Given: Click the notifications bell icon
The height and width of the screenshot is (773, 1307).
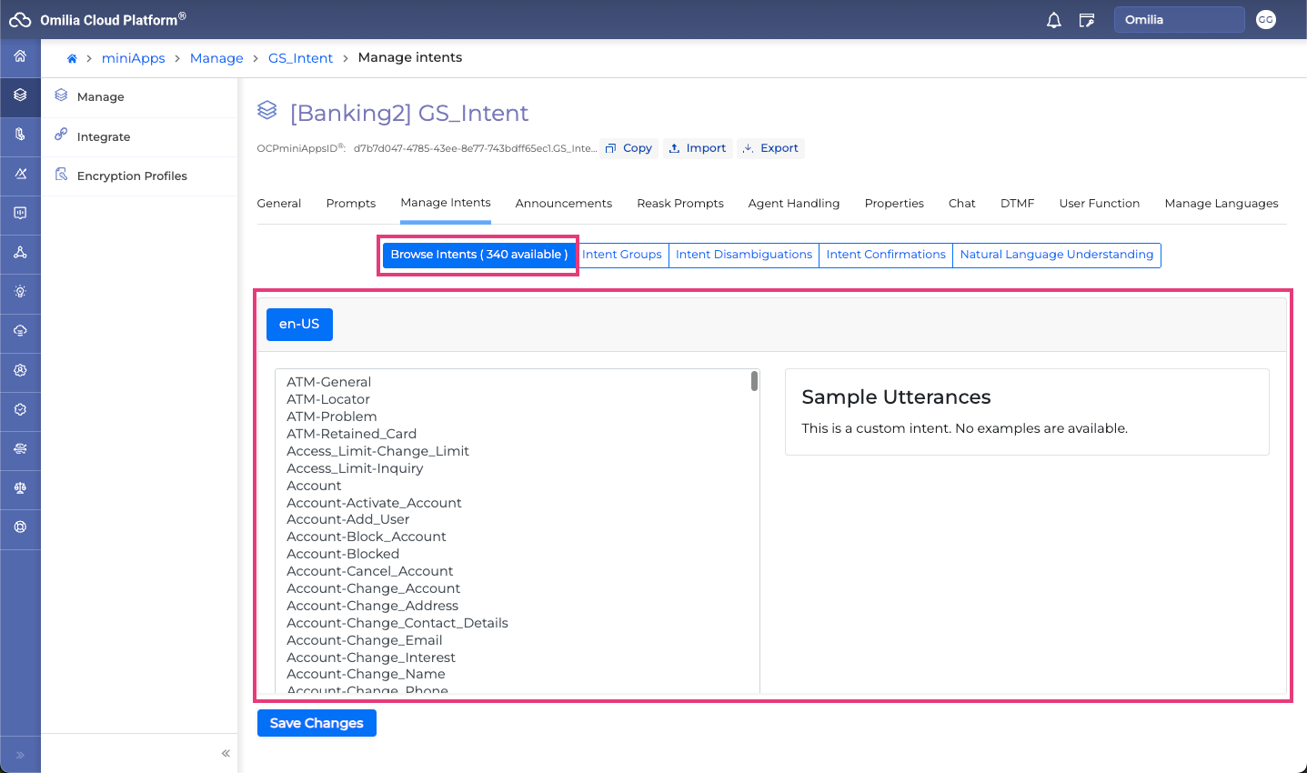Looking at the screenshot, I should point(1053,20).
